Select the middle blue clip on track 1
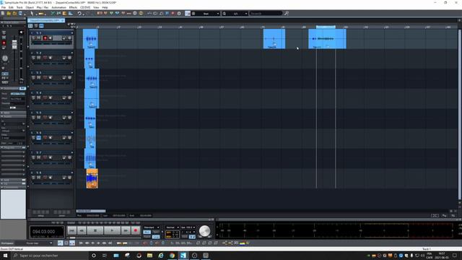462x260 pixels. [x=274, y=38]
